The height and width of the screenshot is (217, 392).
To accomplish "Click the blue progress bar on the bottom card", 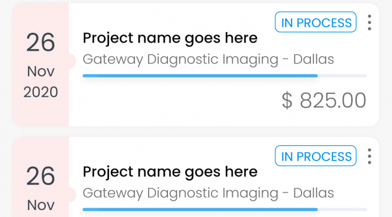I will click(200, 209).
